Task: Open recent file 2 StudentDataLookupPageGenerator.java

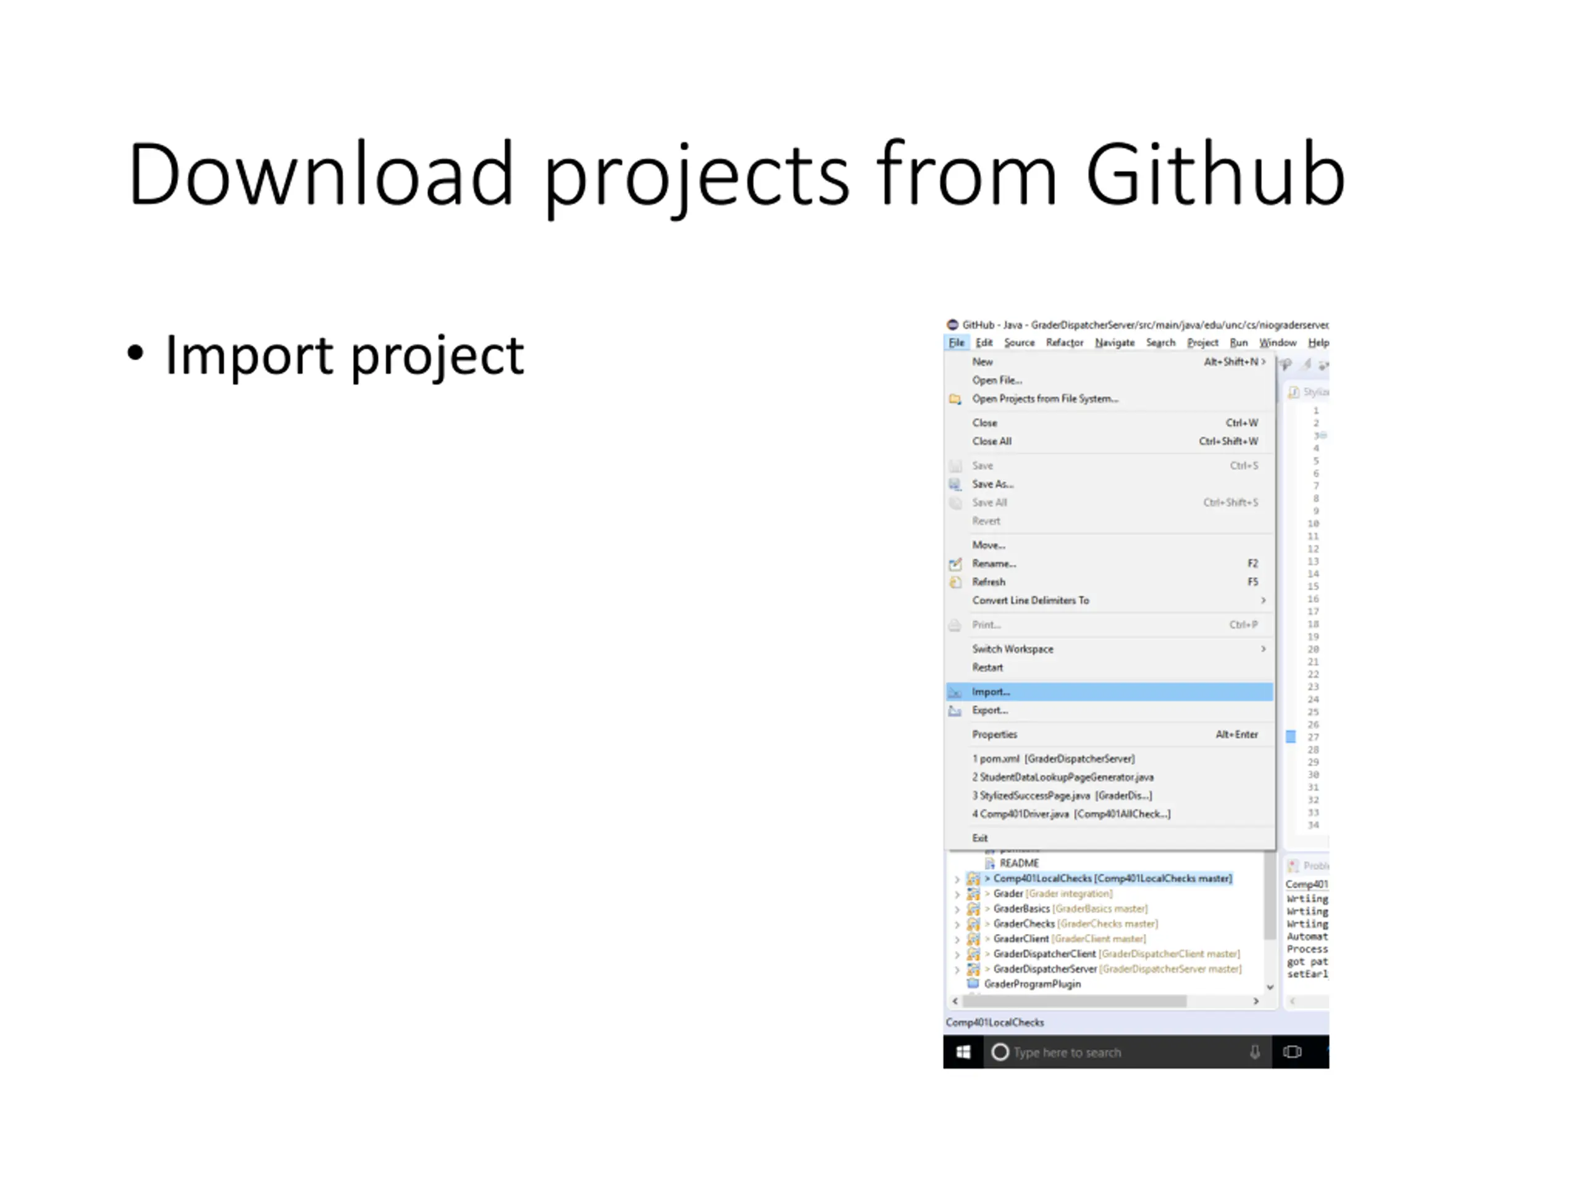Action: (x=1110, y=777)
